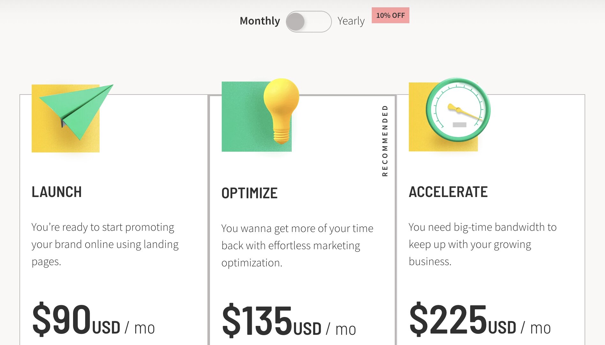
Task: Click the Accelerate plan description text
Action: [x=482, y=244]
